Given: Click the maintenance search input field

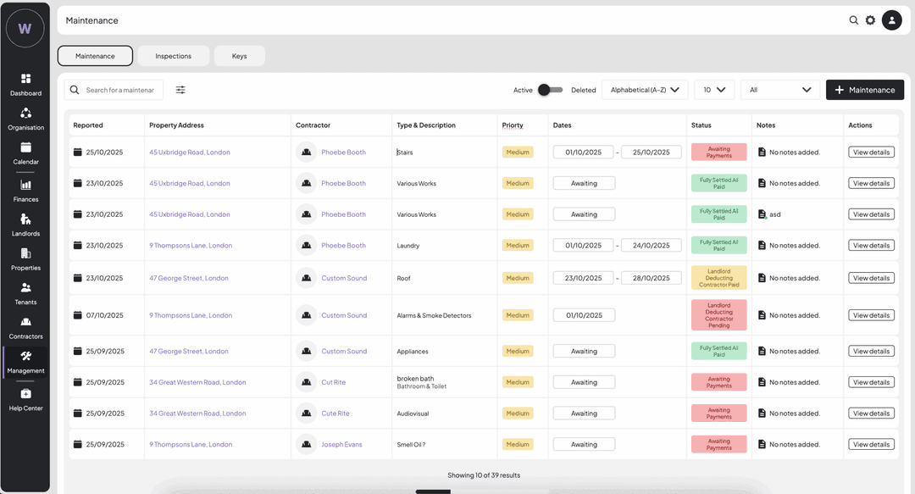Looking at the screenshot, I should pyautogui.click(x=119, y=90).
